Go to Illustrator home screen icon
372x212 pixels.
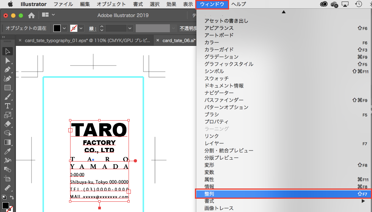pos(31,16)
